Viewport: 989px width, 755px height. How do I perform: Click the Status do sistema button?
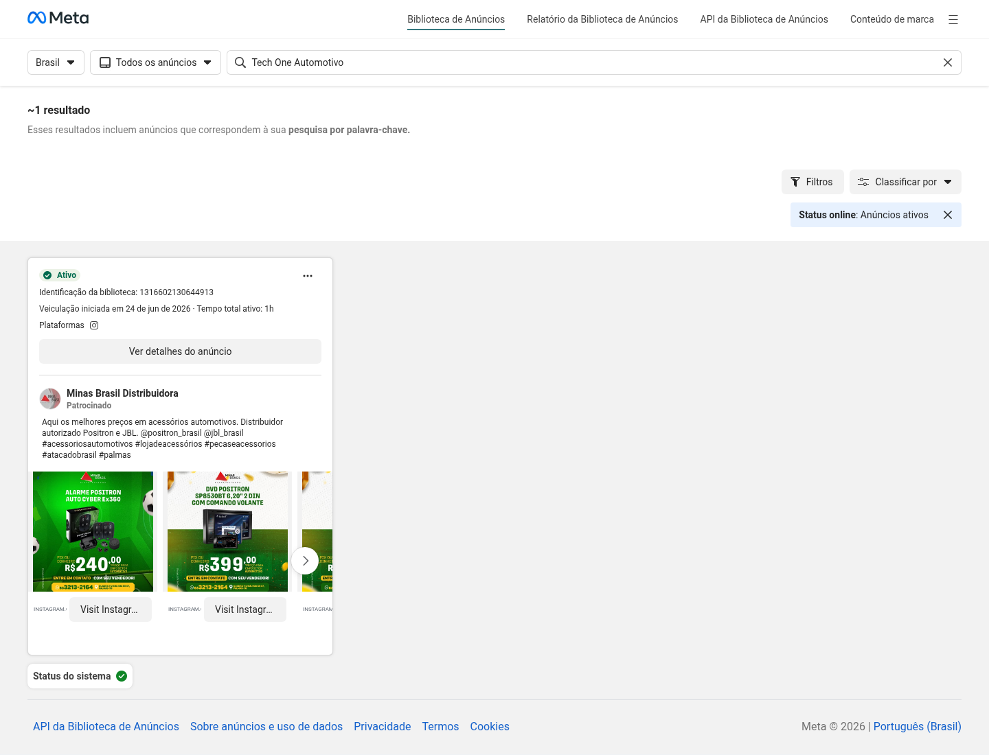point(80,676)
